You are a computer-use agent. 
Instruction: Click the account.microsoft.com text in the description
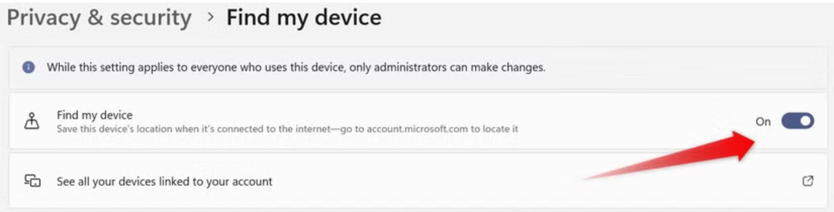pyautogui.click(x=417, y=129)
